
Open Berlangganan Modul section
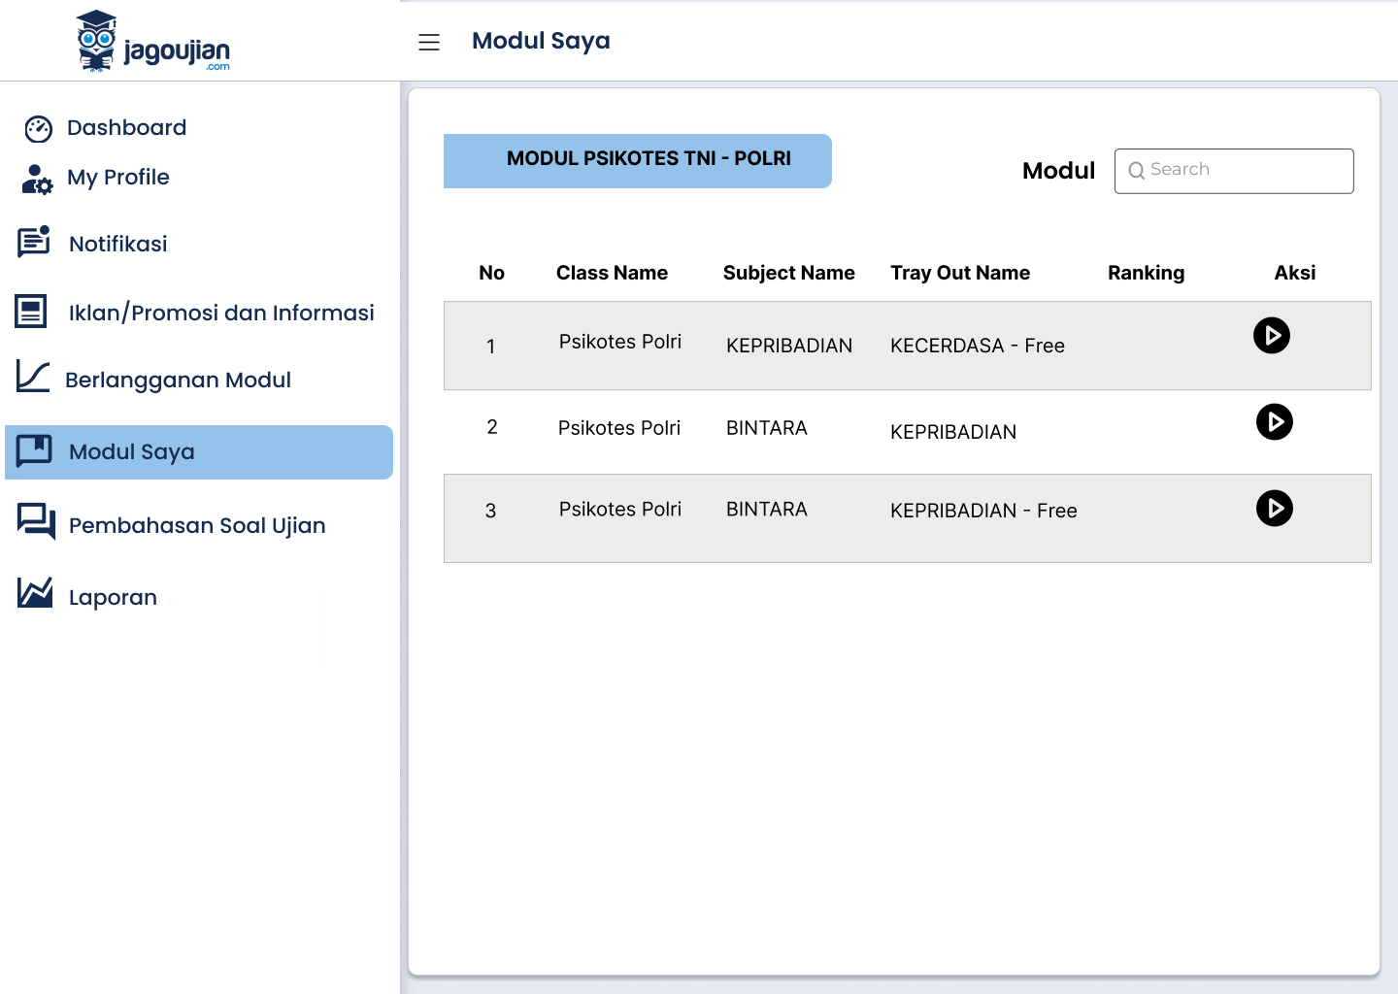coord(179,381)
